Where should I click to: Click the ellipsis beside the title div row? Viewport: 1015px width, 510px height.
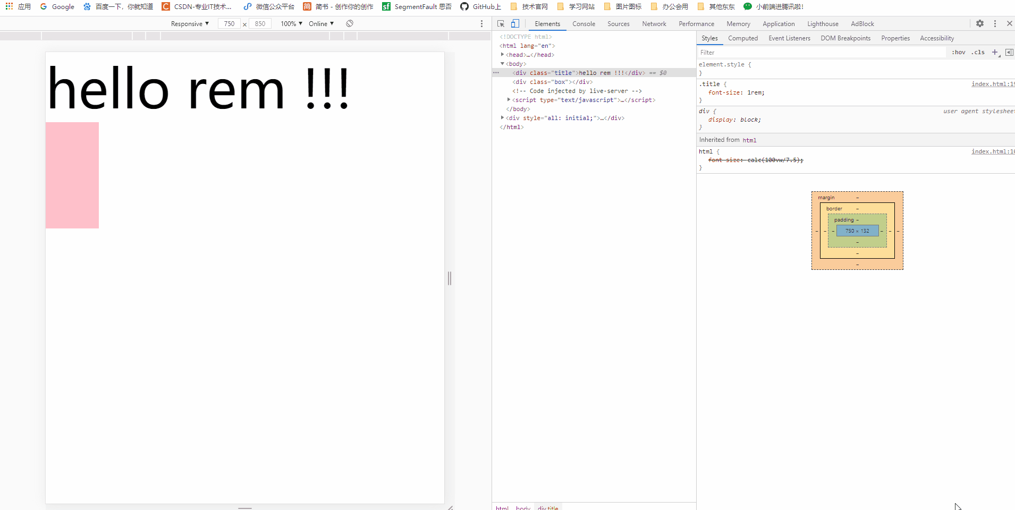496,73
